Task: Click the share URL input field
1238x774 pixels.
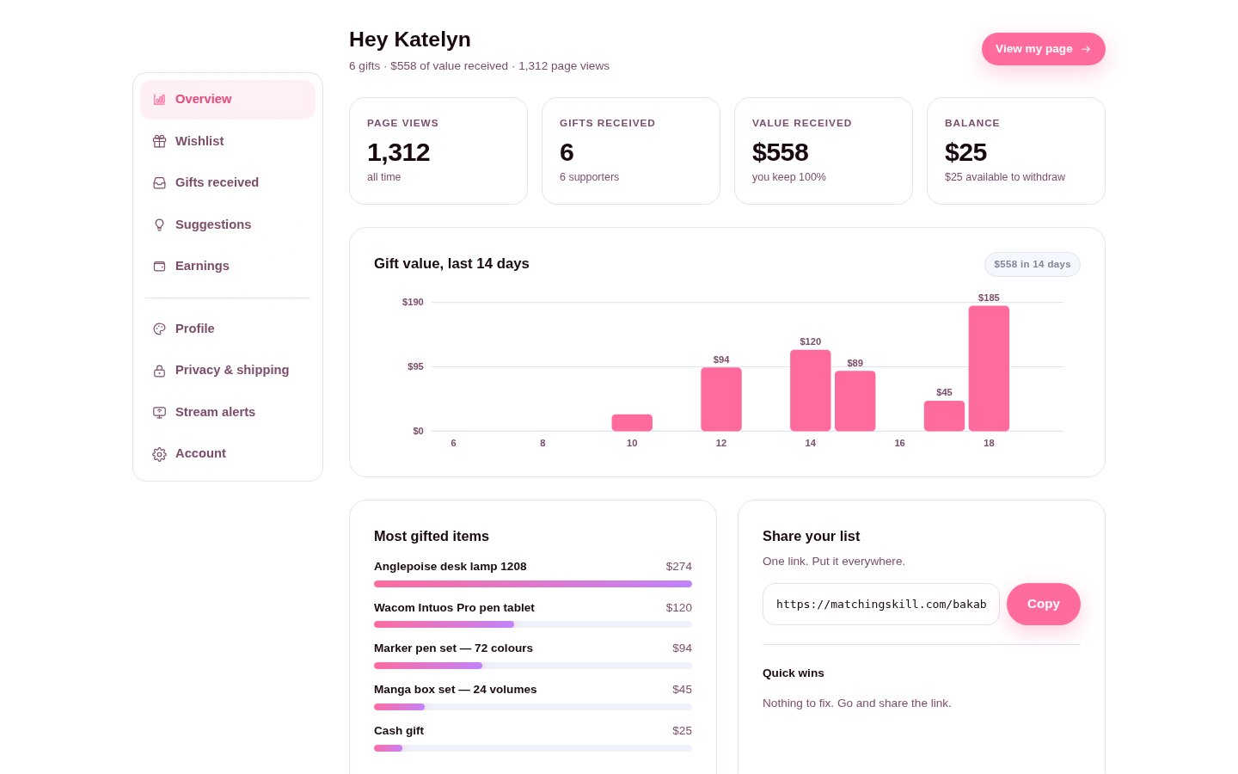Action: click(x=880, y=604)
